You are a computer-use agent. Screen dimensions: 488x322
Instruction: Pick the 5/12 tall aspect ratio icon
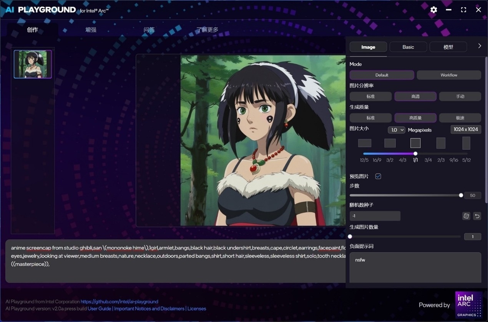466,143
